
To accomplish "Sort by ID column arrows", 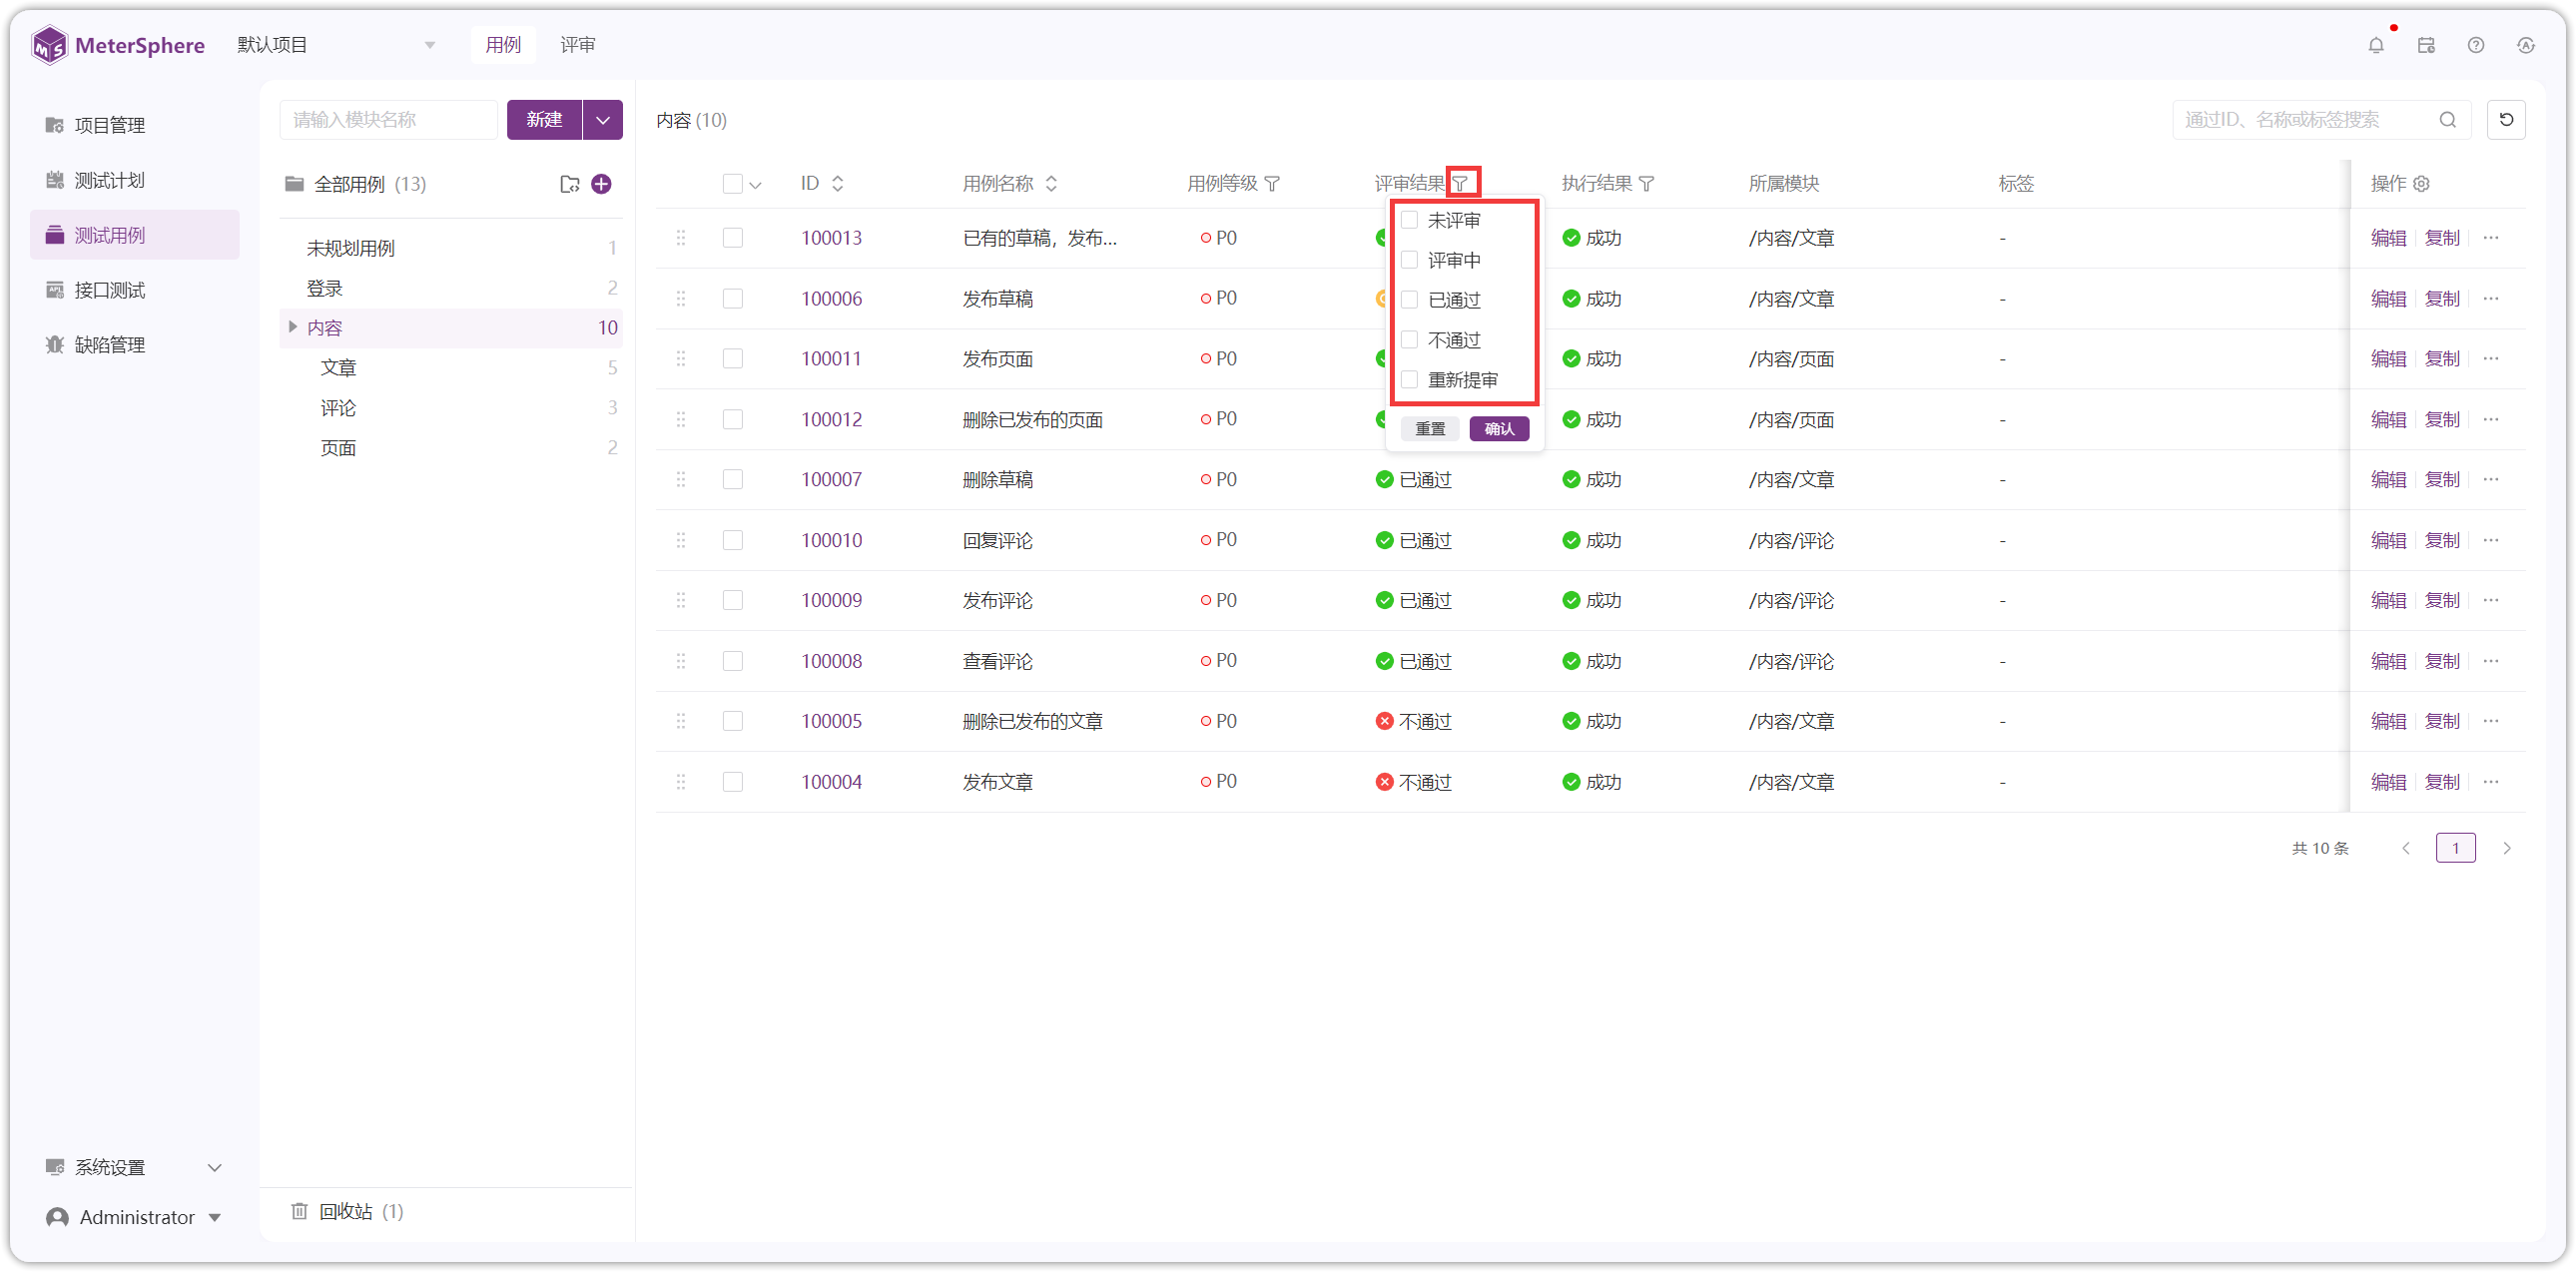I will click(838, 184).
